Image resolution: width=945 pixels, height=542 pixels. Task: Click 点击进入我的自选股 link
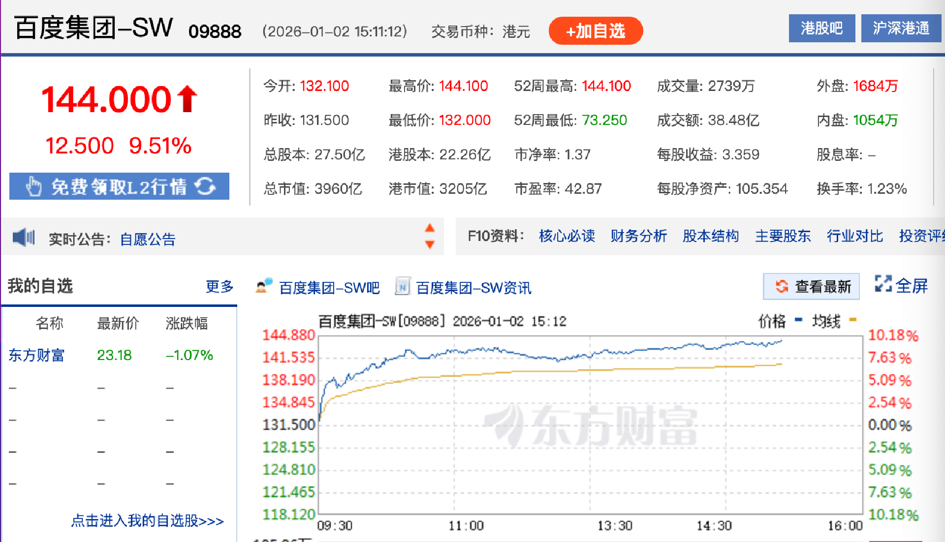coord(148,521)
